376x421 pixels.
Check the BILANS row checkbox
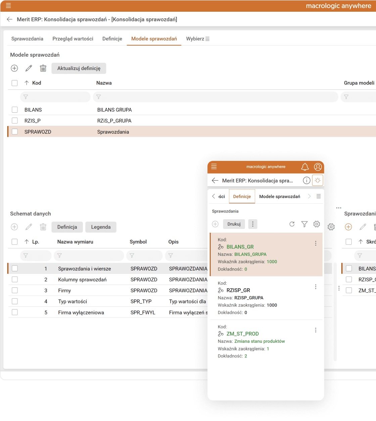click(x=15, y=110)
